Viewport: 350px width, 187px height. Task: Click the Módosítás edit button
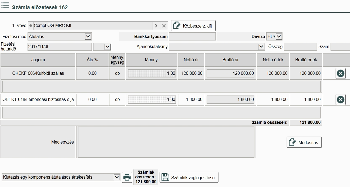(304, 142)
